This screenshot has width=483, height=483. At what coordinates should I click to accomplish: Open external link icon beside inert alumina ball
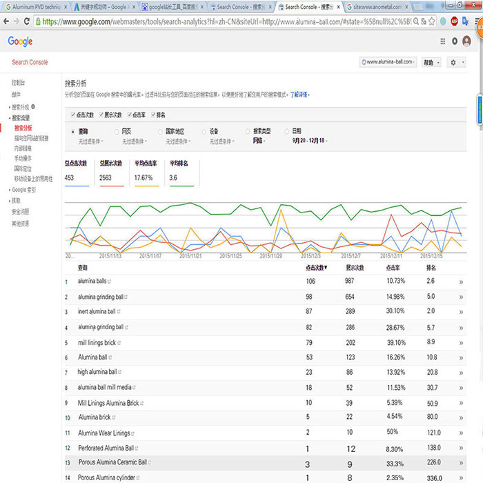119,311
